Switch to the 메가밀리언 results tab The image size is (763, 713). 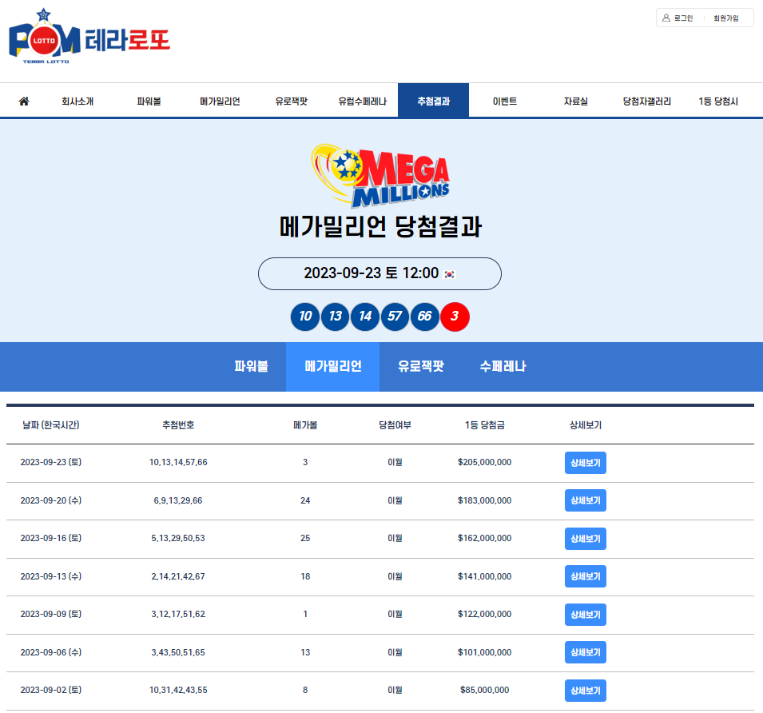tap(333, 366)
